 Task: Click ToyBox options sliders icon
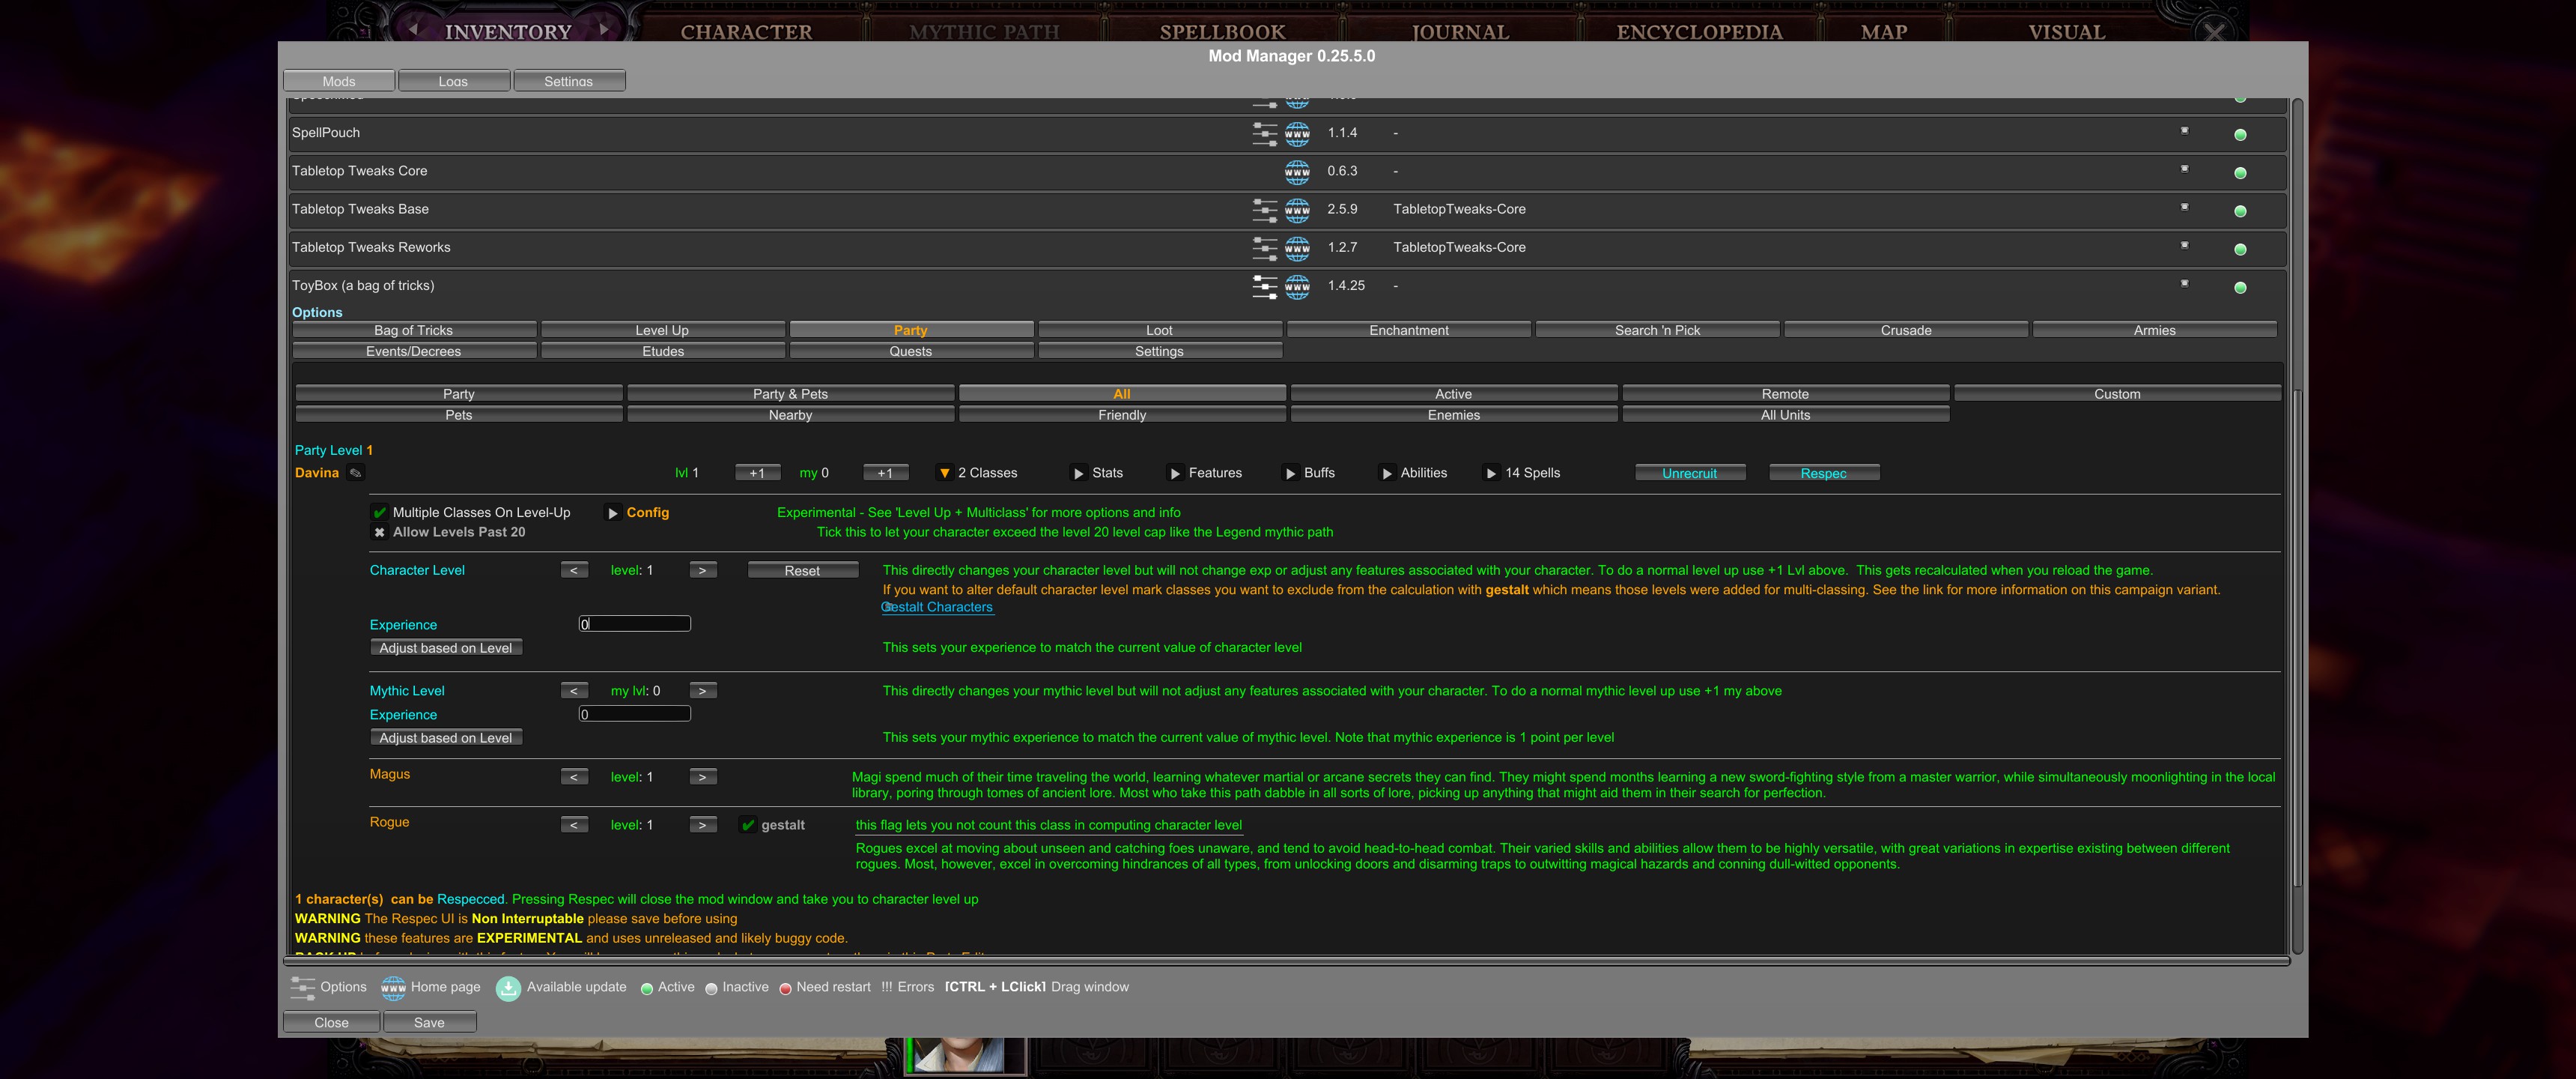coord(1264,286)
